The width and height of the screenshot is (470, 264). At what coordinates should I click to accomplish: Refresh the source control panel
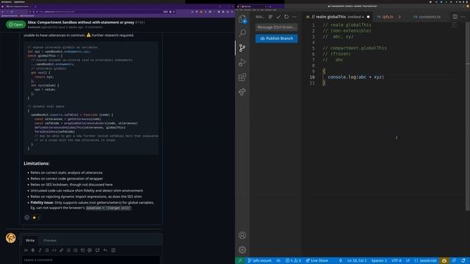coord(286,17)
